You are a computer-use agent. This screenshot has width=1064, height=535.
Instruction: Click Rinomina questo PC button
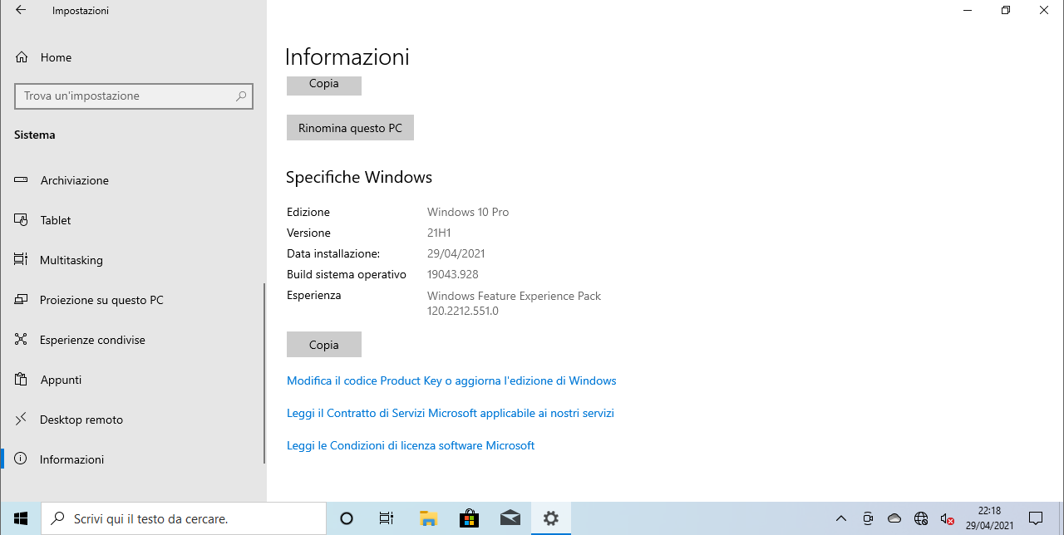(x=350, y=128)
